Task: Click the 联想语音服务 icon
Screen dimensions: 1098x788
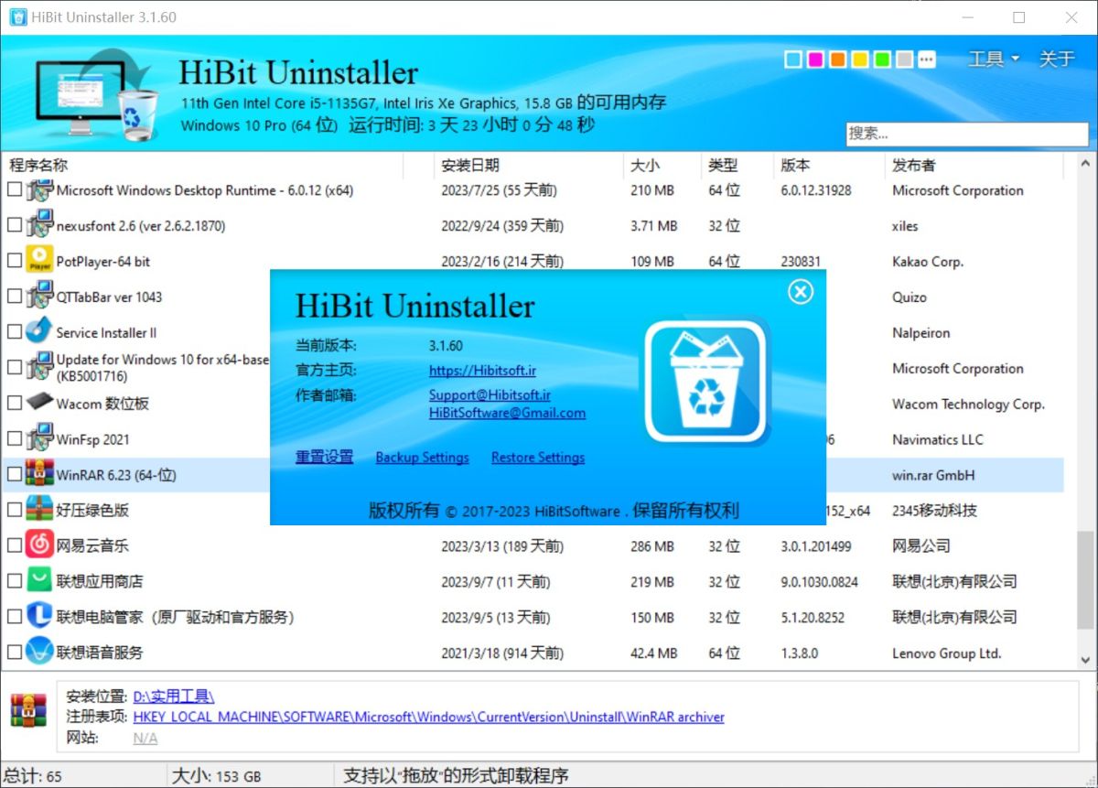Action: coord(40,653)
